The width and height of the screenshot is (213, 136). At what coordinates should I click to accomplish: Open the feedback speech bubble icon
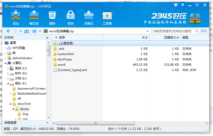(x=176, y=5)
